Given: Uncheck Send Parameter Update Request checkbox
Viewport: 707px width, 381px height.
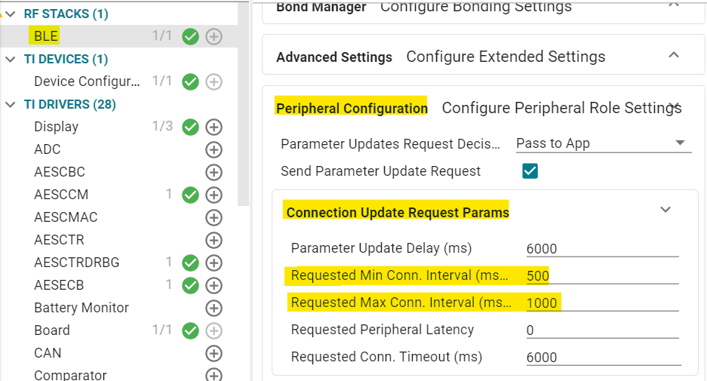Looking at the screenshot, I should point(530,171).
